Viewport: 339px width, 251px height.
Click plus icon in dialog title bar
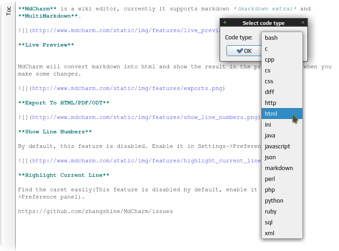point(225,23)
